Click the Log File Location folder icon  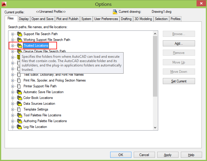tap(19, 127)
